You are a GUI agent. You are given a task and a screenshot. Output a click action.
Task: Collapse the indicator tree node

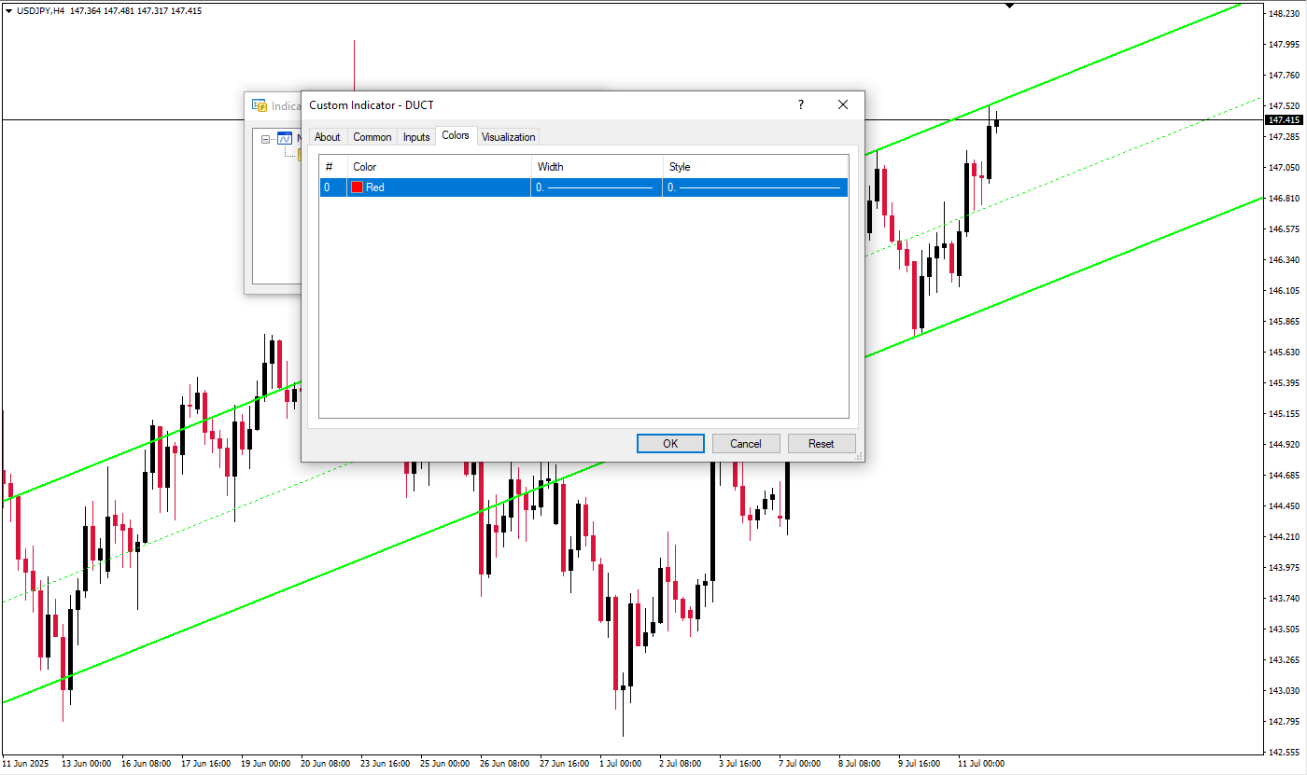pyautogui.click(x=266, y=139)
